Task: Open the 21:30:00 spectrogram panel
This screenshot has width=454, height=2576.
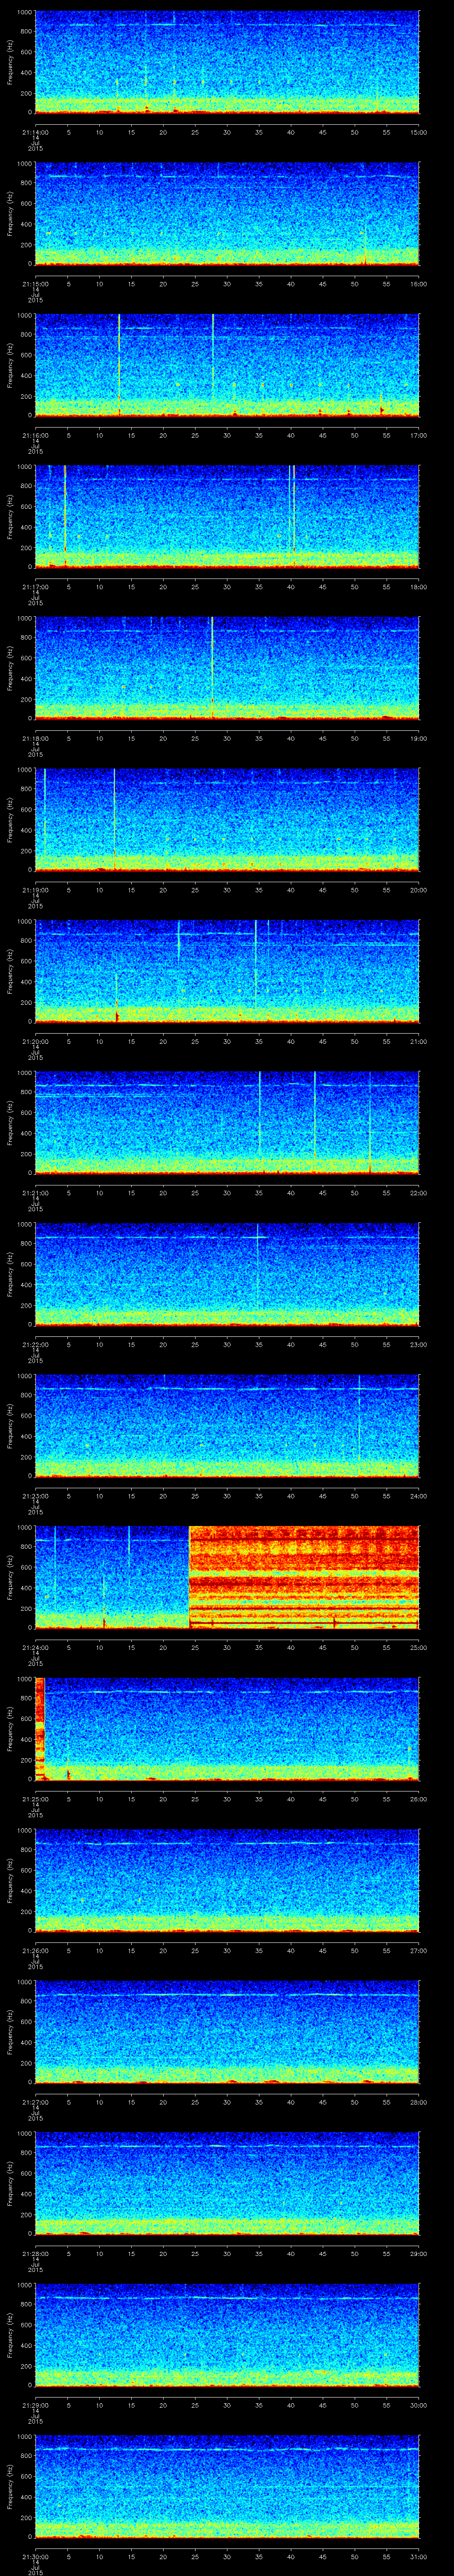Action: (227, 2487)
